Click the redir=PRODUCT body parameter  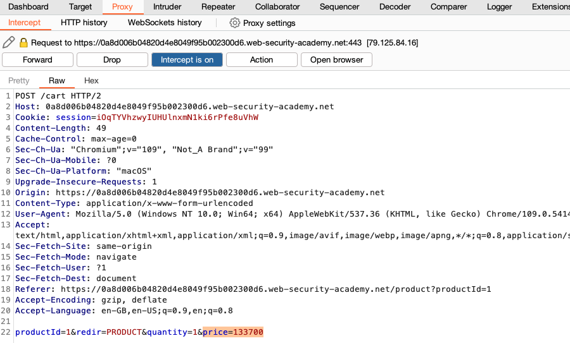pyautogui.click(x=109, y=332)
